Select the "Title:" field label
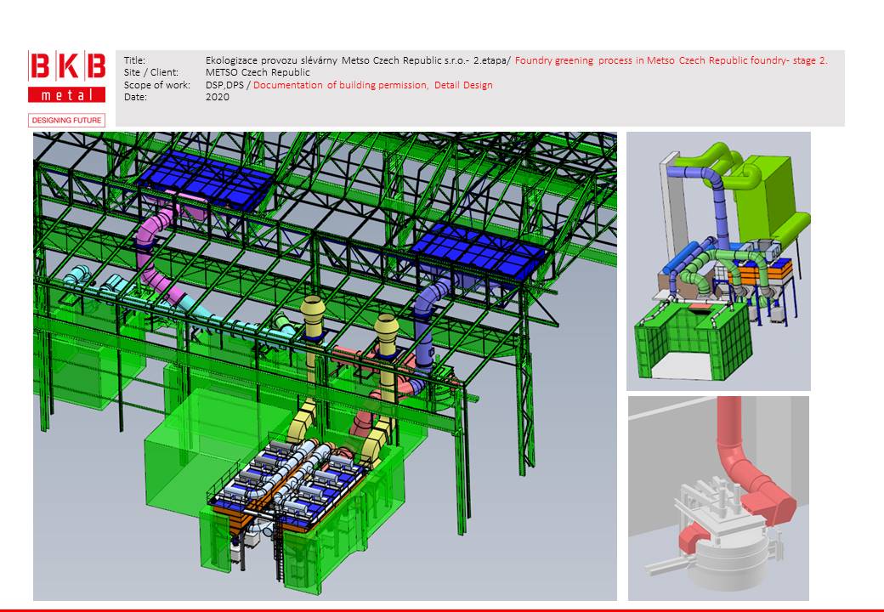This screenshot has width=884, height=612. pos(134,60)
